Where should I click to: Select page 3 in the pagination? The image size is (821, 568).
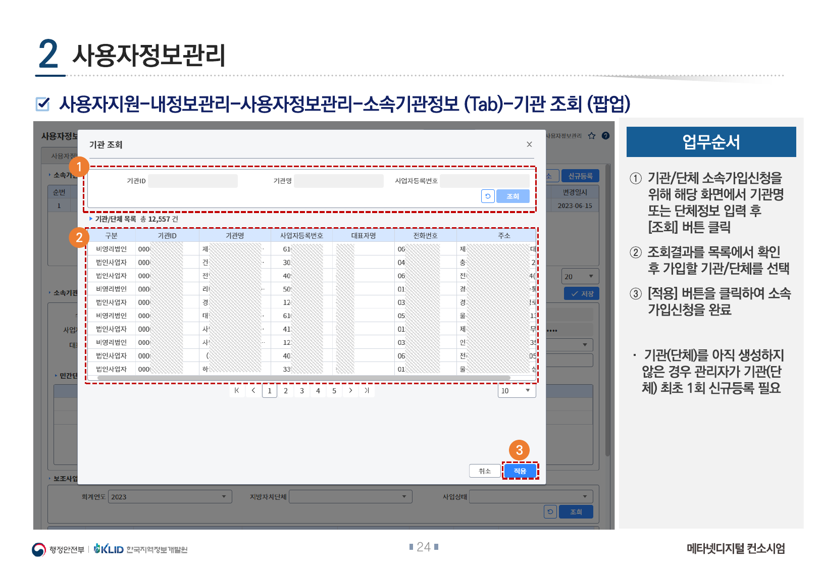[302, 390]
